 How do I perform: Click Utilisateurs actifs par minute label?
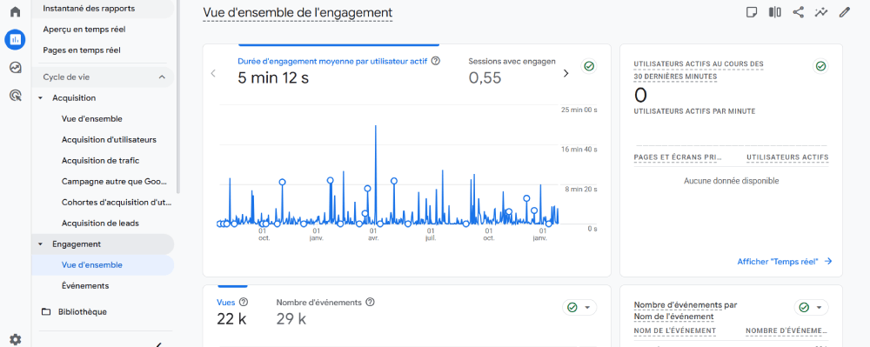pyautogui.click(x=694, y=111)
